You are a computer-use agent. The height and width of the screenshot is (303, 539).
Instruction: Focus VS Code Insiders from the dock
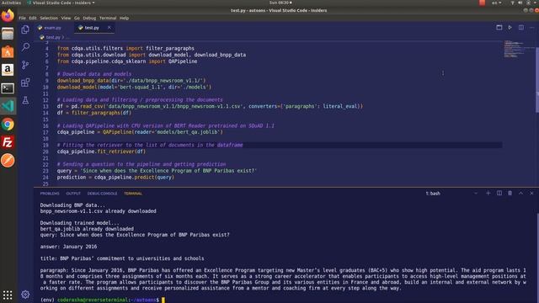(x=8, y=106)
